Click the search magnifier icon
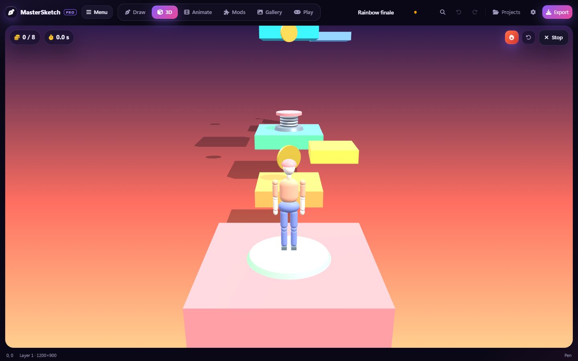Viewport: 578px width, 361px height. (443, 12)
